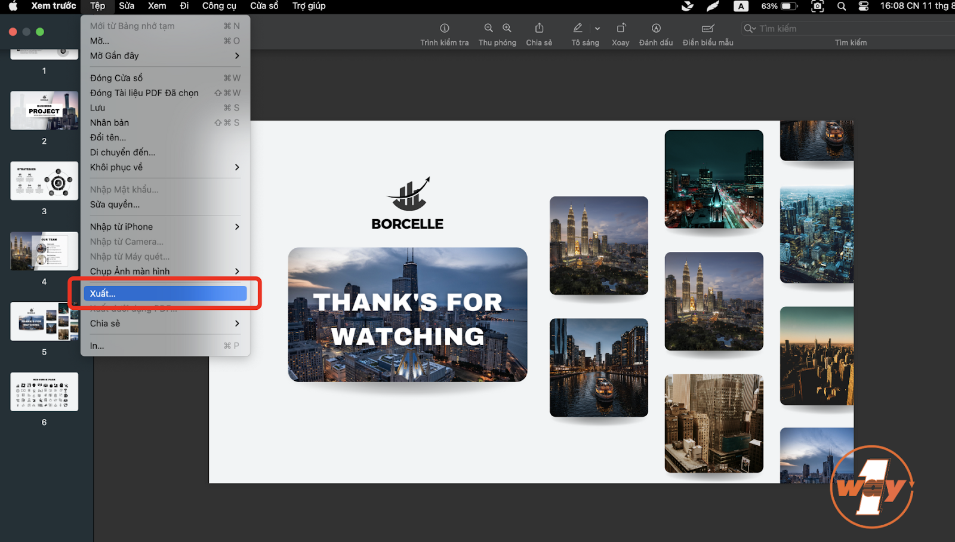
Task: Open the Sửa menu
Action: point(127,6)
